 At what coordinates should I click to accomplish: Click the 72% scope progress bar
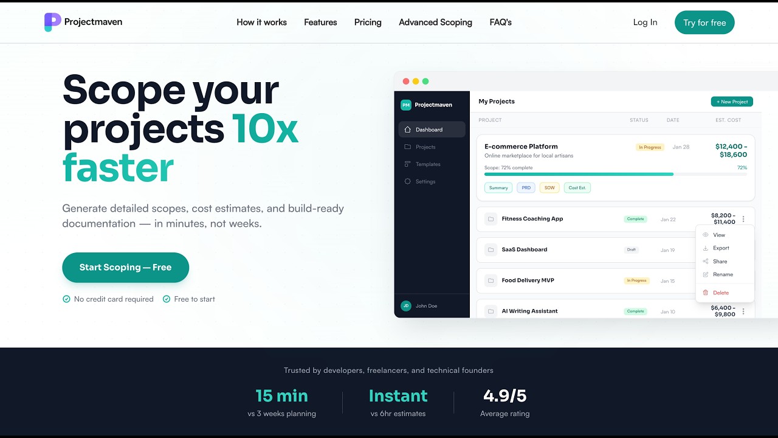point(616,174)
